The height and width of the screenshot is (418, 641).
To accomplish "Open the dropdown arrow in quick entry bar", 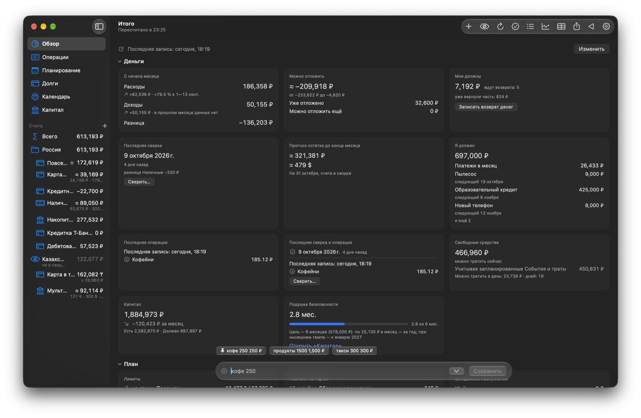I will point(456,371).
